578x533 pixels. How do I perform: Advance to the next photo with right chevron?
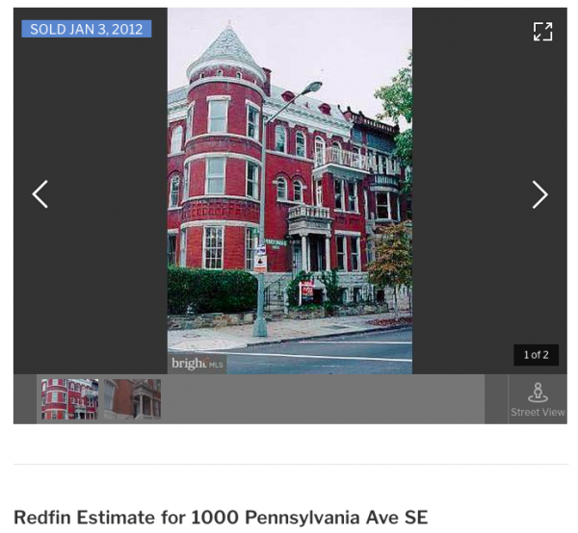[540, 194]
